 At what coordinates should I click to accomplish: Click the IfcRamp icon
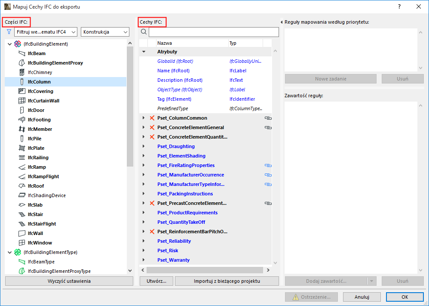point(21,167)
